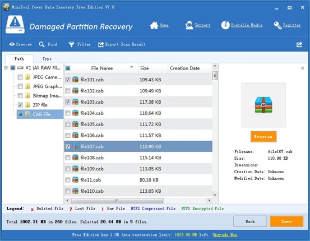This screenshot has height=241, width=310.
Task: Click the 110.64 KB size cell
Action: tap(150, 113)
